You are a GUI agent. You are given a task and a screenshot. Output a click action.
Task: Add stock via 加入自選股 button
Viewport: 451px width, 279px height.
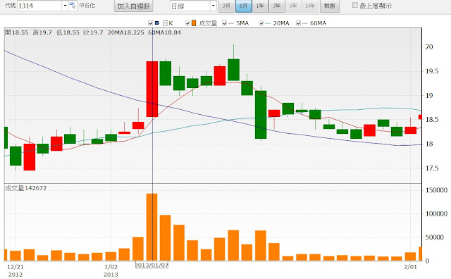point(133,6)
